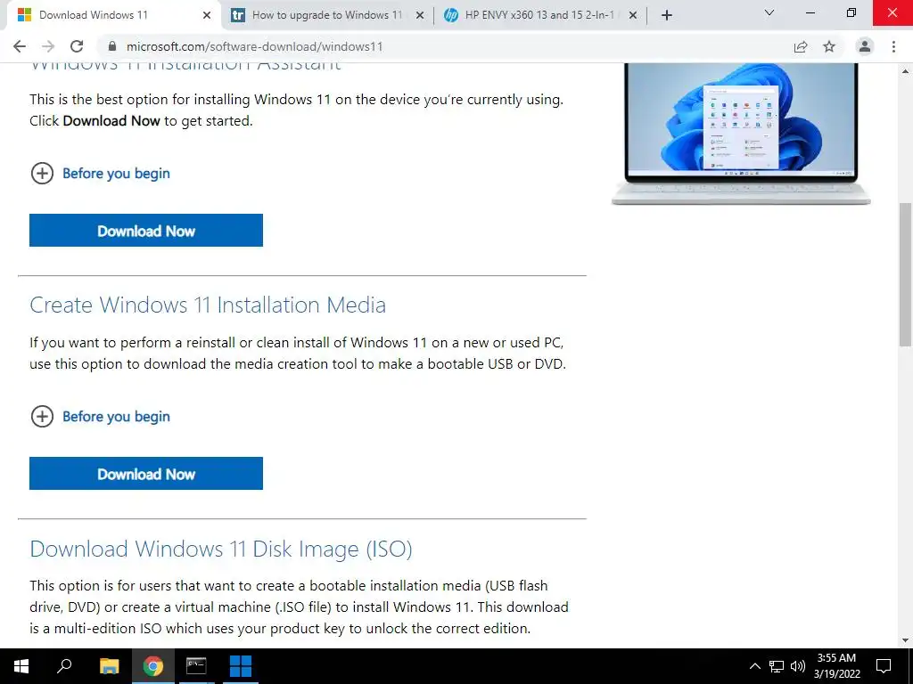View site information lock icon
This screenshot has height=684, width=913.
[x=112, y=46]
